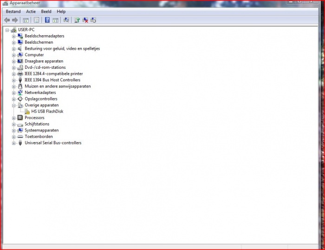325x250 pixels.
Task: Select the Systeemapparaten label
Action: (x=42, y=130)
